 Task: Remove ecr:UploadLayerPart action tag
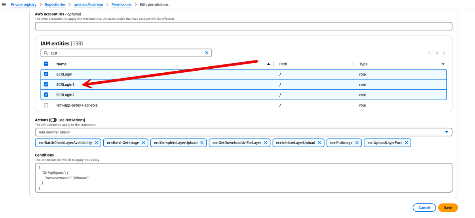[x=407, y=143]
